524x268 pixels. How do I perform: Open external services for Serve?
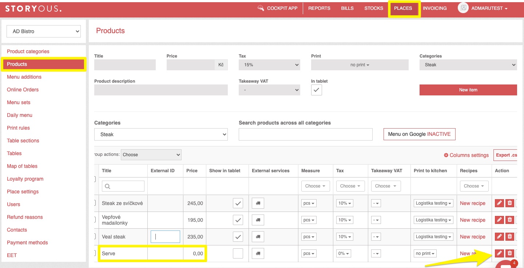[258, 253]
